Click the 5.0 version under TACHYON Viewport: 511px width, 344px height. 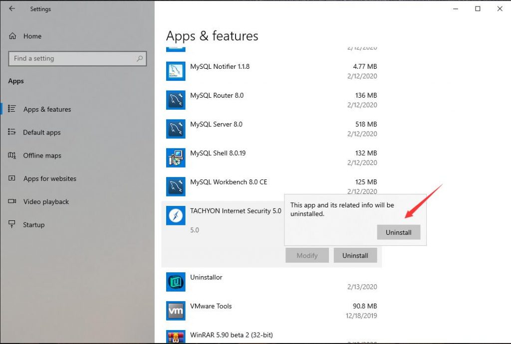pyautogui.click(x=195, y=230)
